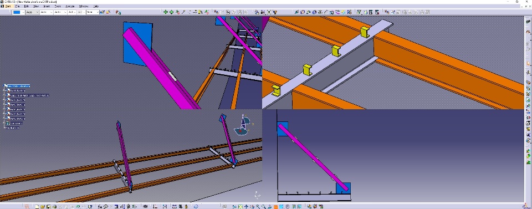Select the Rotate view tool
The height and width of the screenshot is (209, 532).
(252, 206)
